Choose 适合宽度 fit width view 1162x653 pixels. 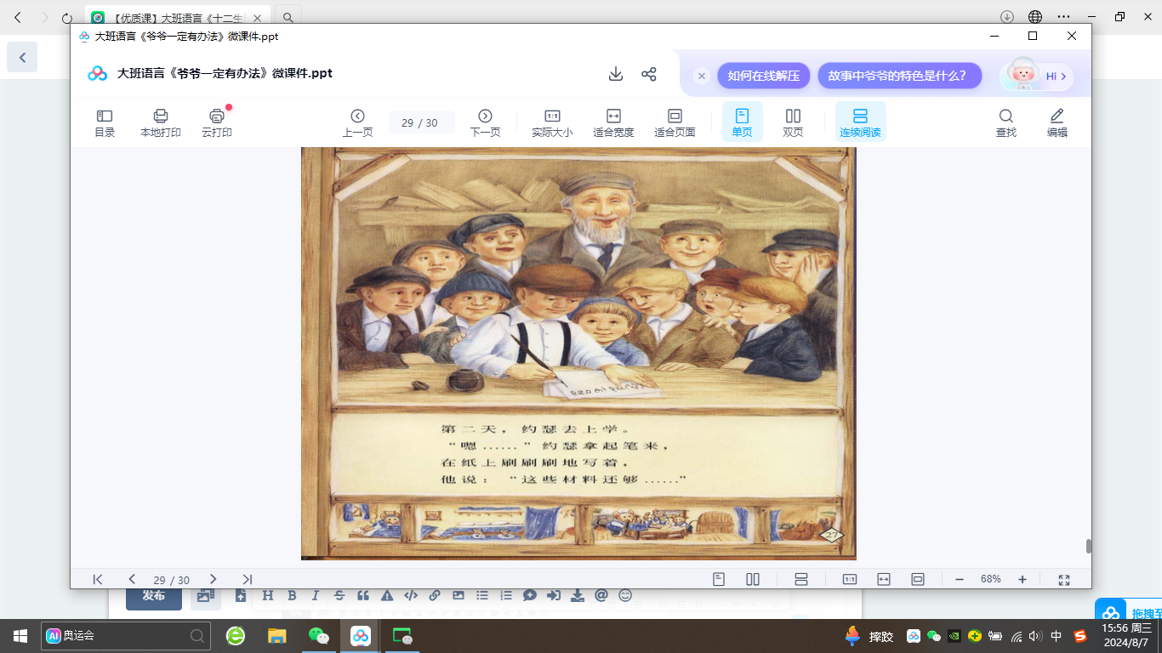click(x=613, y=122)
